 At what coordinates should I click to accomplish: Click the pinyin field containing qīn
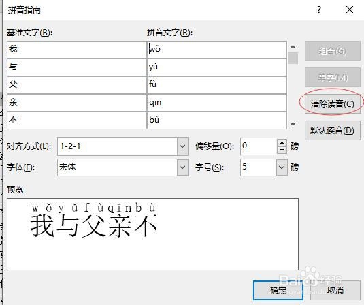[217, 103]
